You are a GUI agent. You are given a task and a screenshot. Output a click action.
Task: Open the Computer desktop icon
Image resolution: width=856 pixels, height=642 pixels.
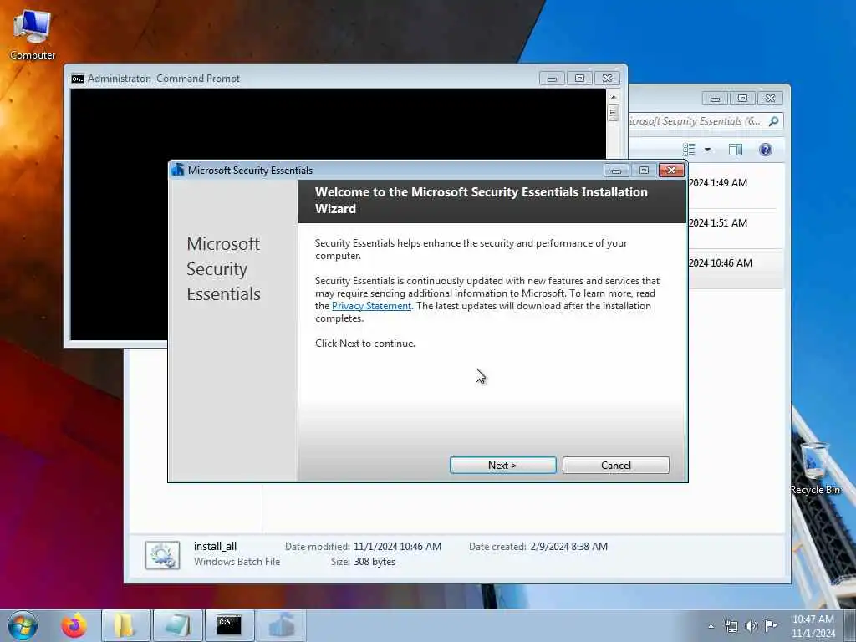[x=33, y=33]
